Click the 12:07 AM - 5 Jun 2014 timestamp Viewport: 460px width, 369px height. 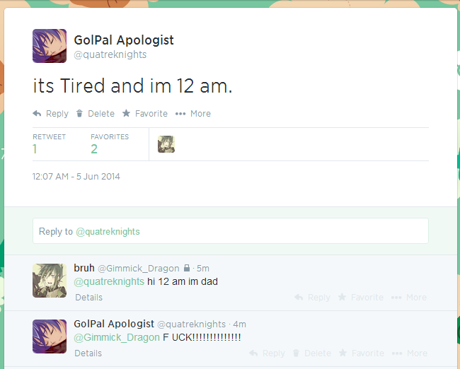click(x=76, y=177)
